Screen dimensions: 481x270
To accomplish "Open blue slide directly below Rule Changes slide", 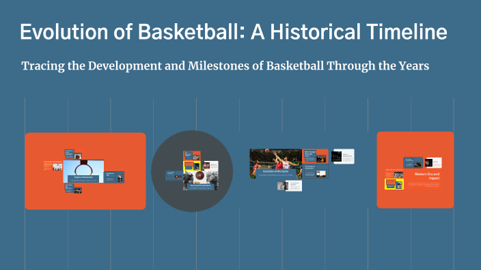I will click(x=315, y=171).
